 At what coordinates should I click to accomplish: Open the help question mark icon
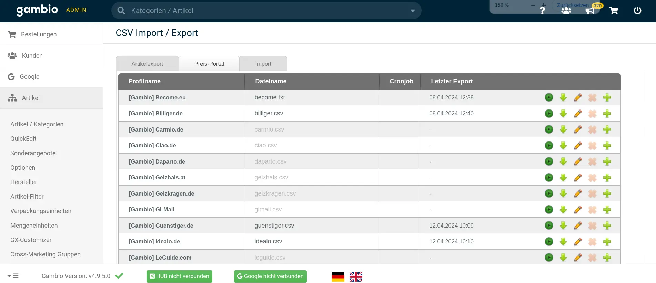[542, 11]
